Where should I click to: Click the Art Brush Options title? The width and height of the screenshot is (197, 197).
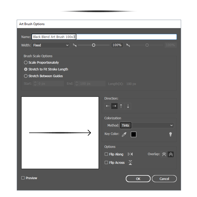click(32, 24)
